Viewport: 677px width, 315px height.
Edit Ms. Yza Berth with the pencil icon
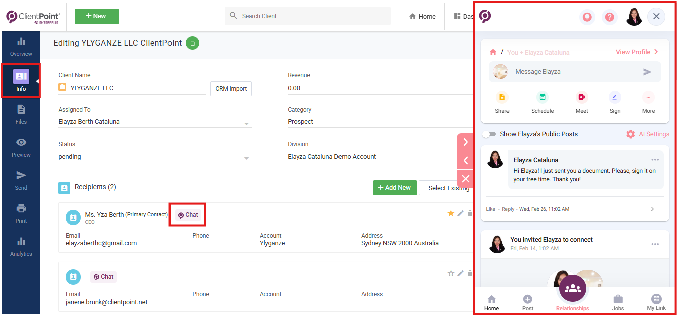[460, 213]
